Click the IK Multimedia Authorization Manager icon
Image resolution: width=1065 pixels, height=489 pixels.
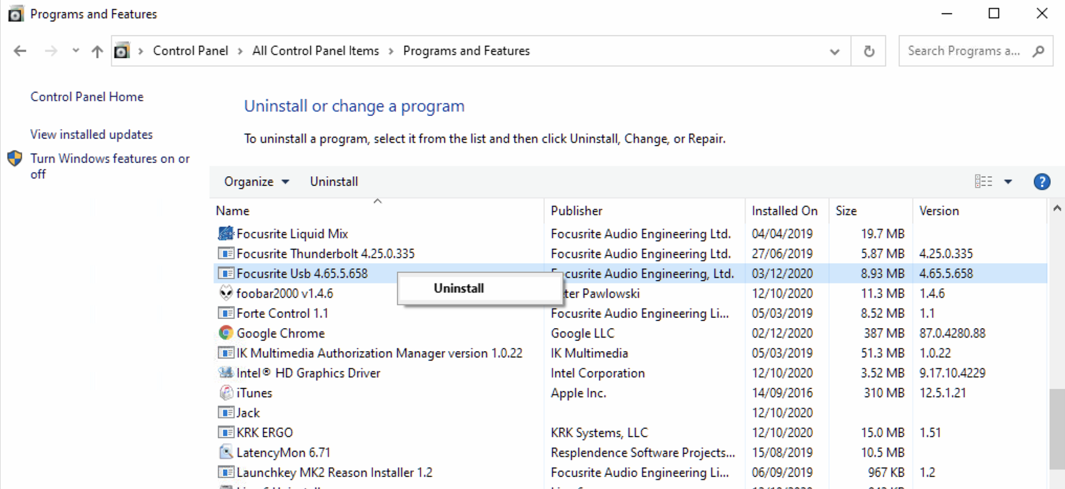pos(226,353)
